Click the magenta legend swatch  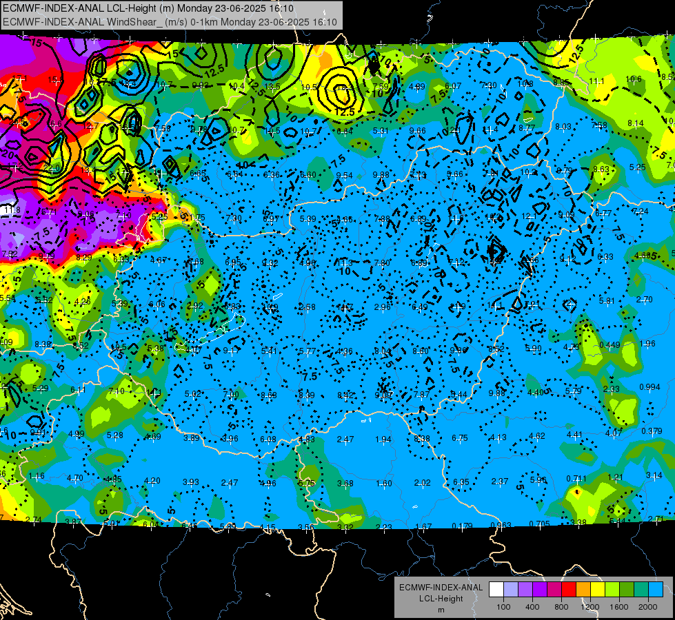click(554, 589)
